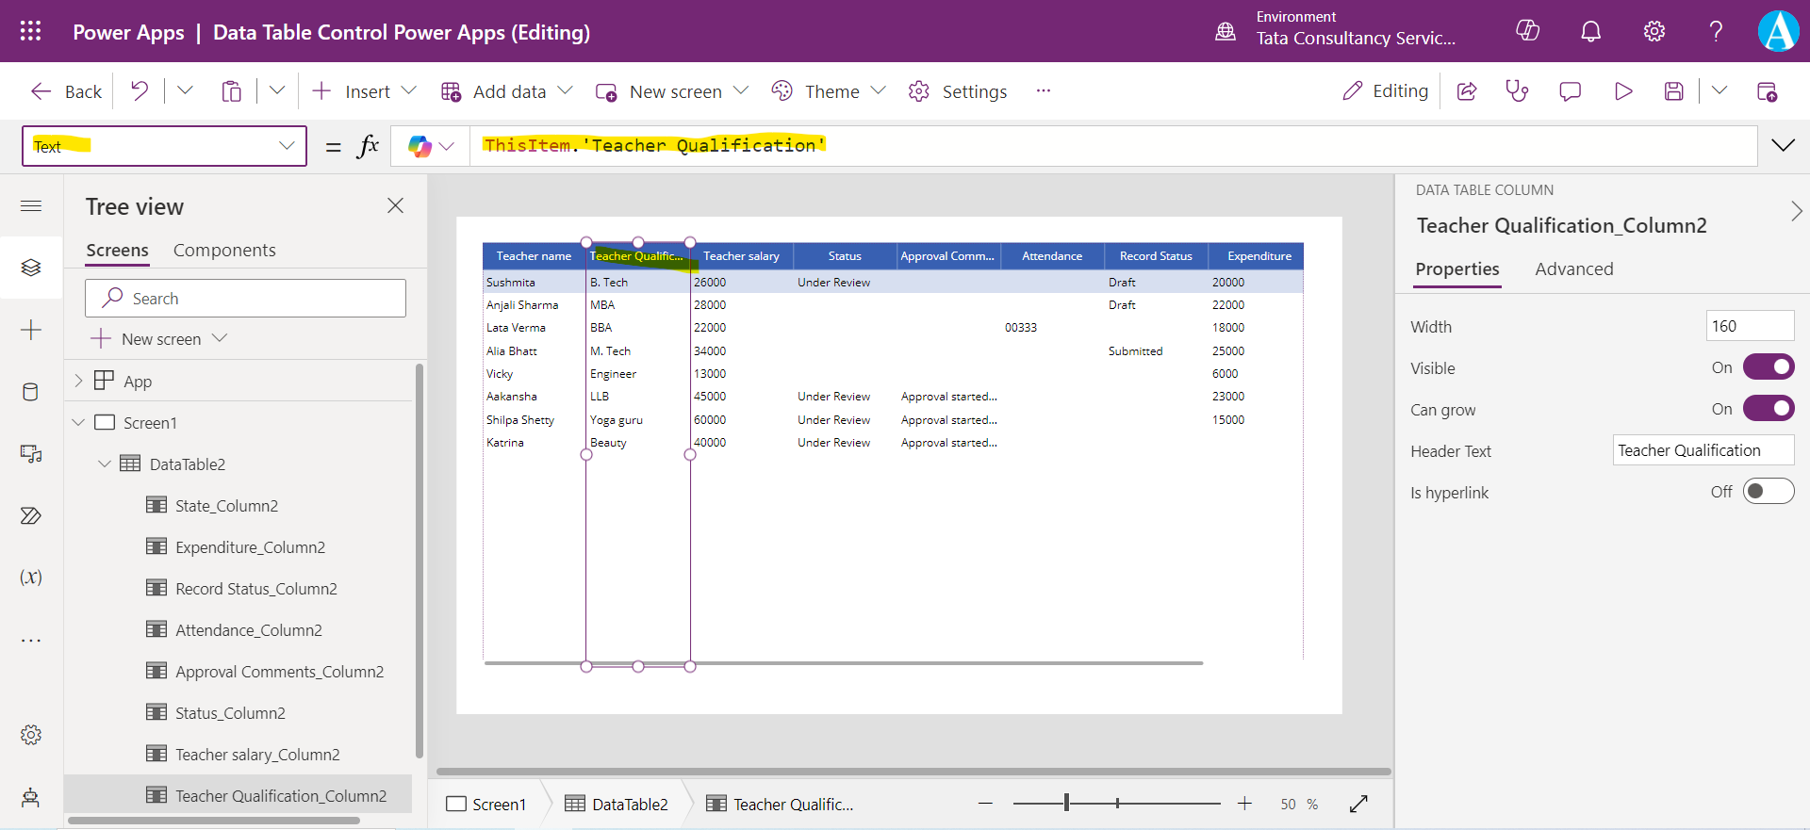Expand the formula bar chevron

1783,145
